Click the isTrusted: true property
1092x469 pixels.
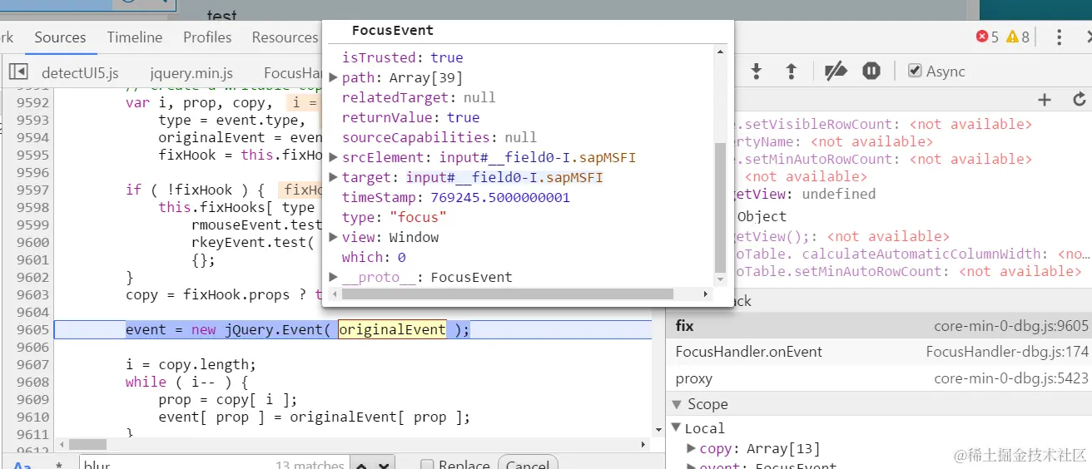[402, 57]
